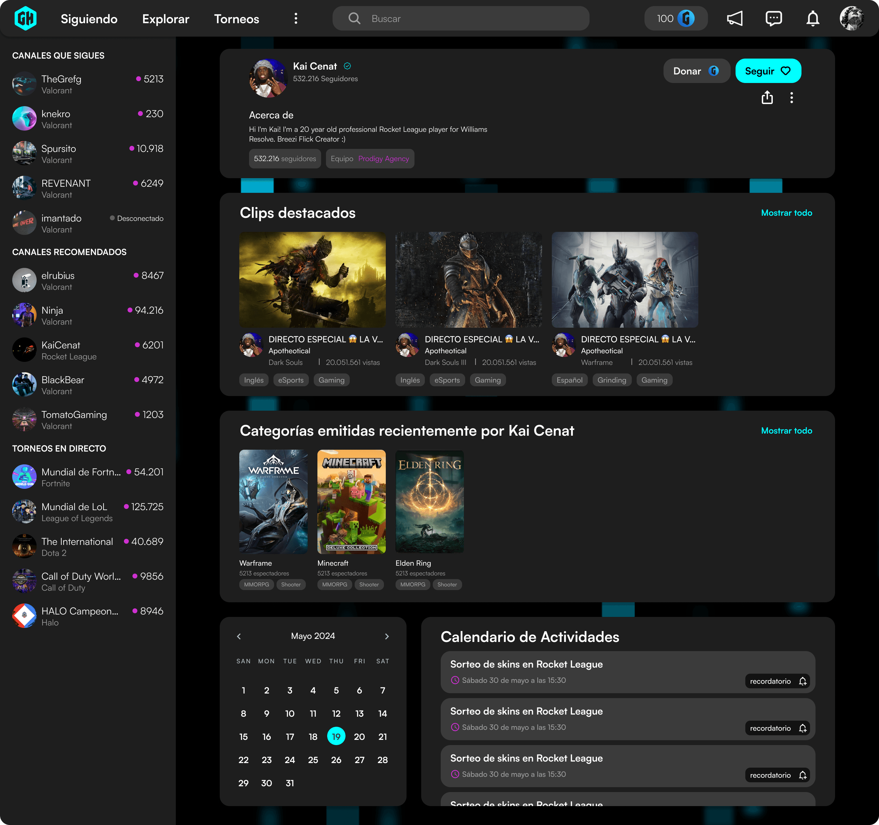Screen dimensions: 879x825
Task: Select day 26 in the calendar
Action: (x=336, y=760)
